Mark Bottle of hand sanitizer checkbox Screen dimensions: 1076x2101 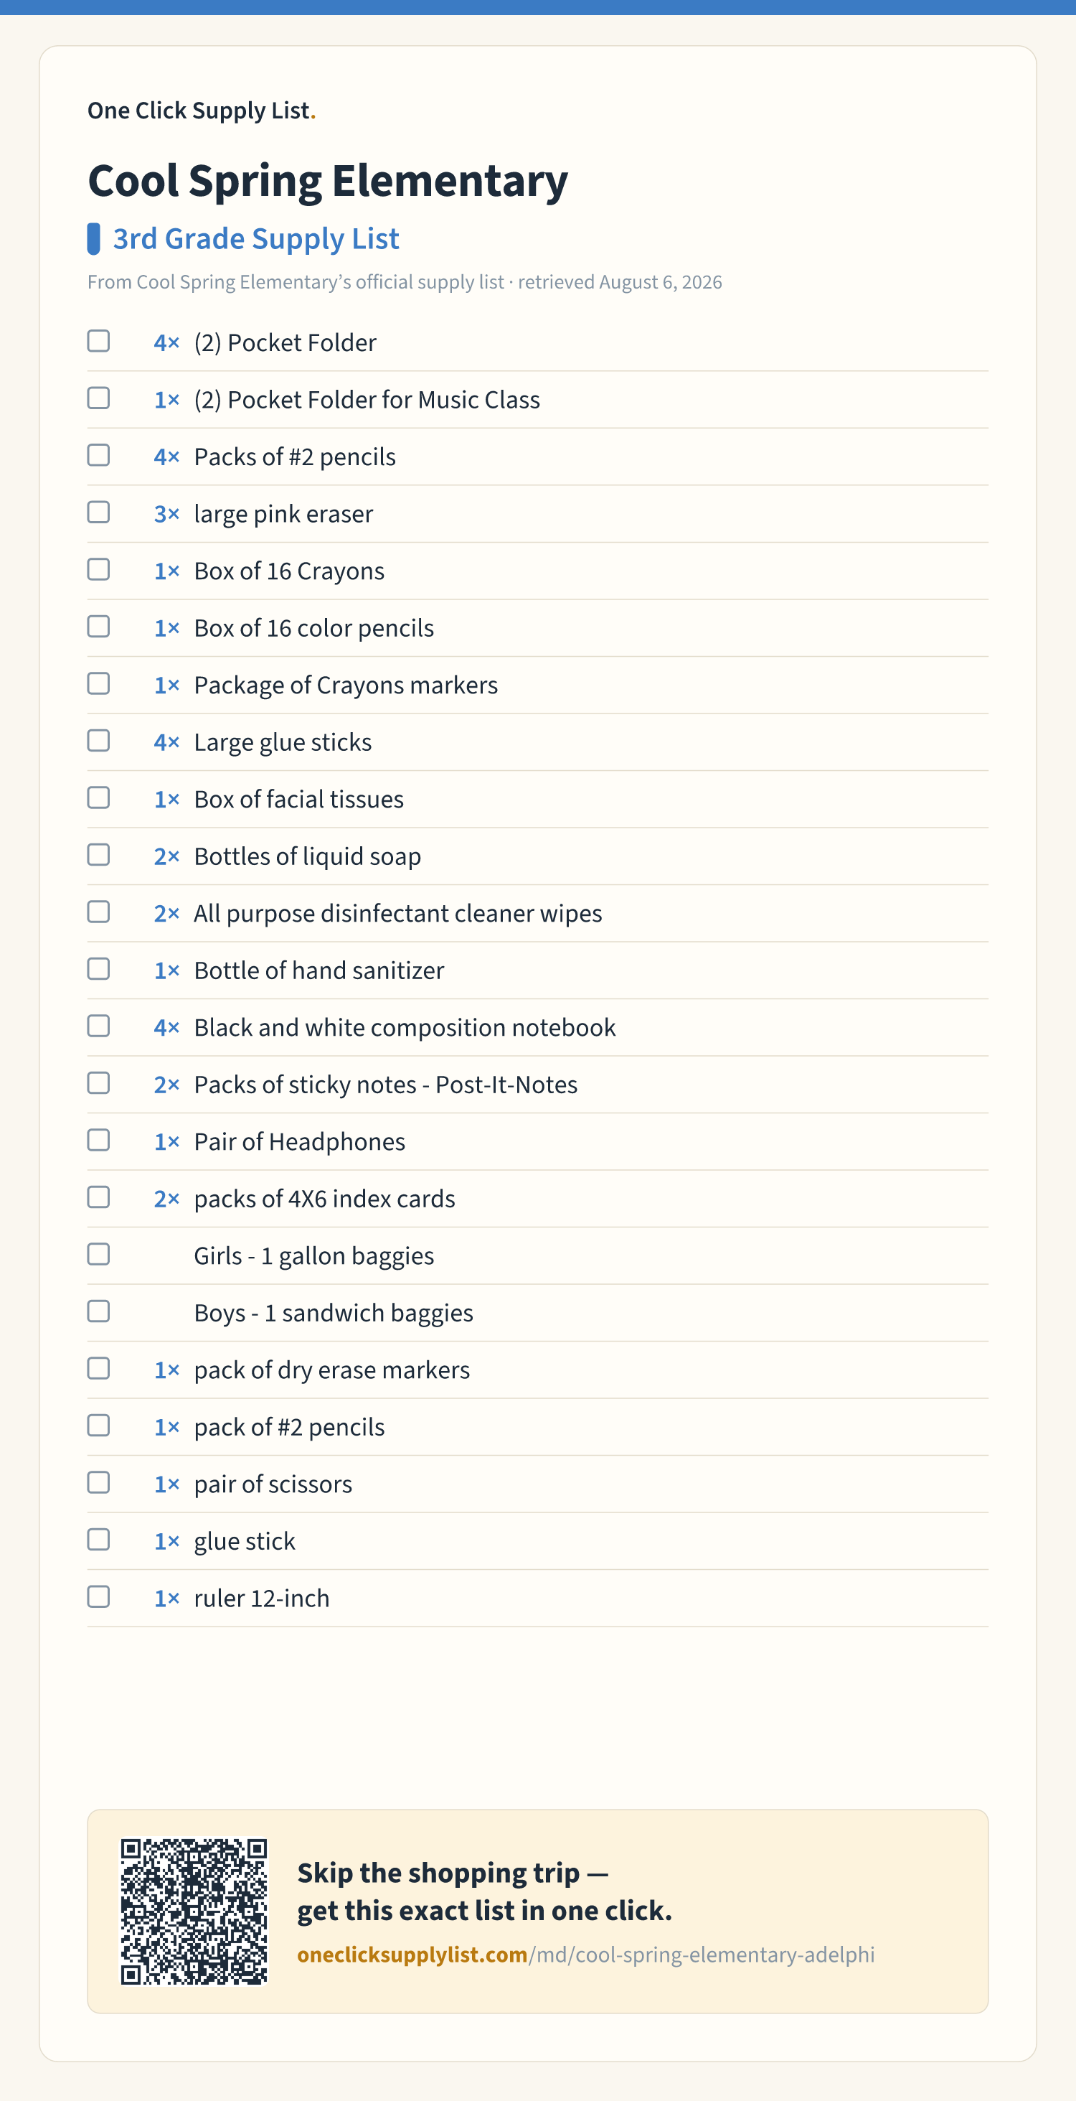[99, 969]
